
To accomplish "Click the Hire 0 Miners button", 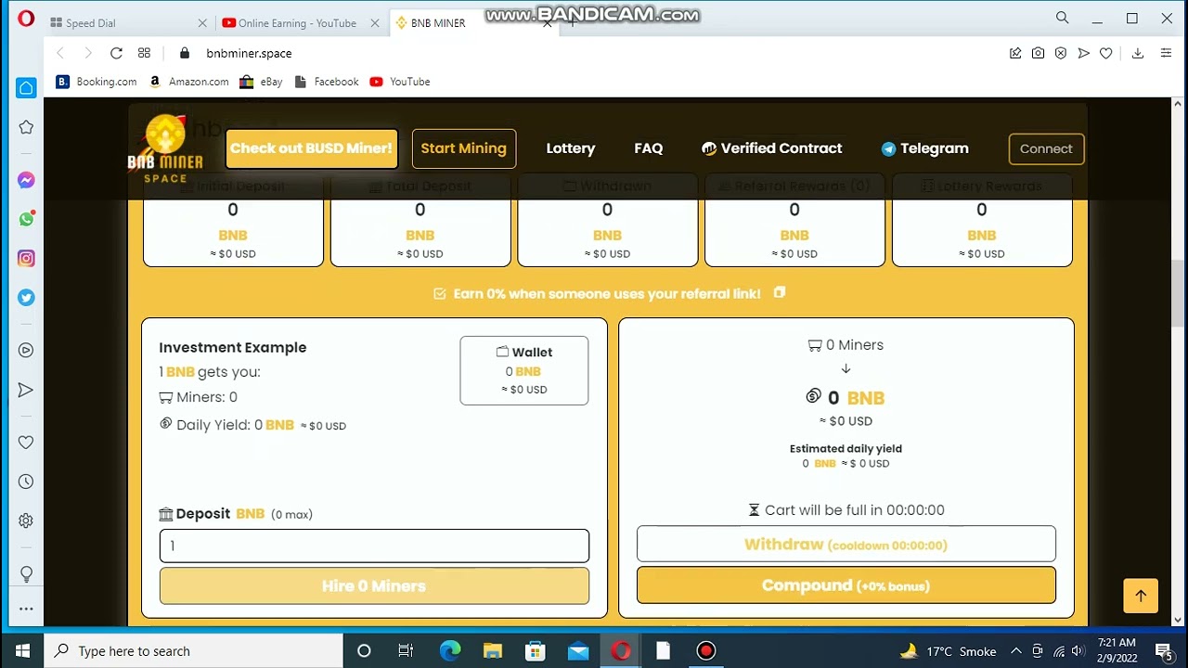I will point(374,586).
